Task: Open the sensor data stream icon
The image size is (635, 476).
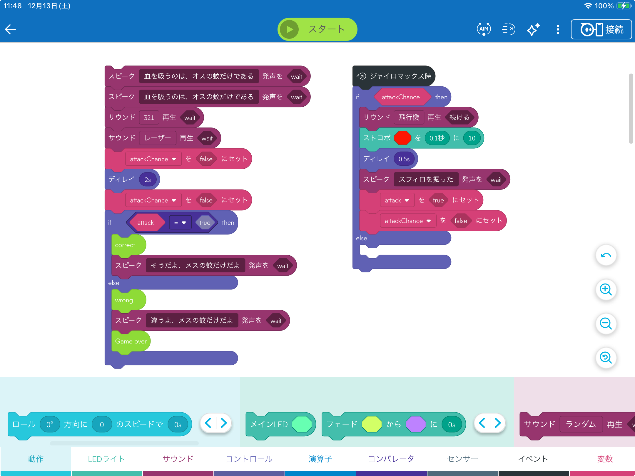Action: [508, 29]
